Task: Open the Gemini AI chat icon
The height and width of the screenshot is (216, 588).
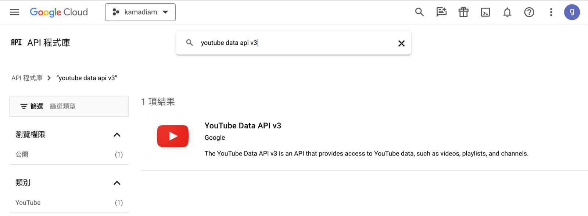Action: click(441, 12)
